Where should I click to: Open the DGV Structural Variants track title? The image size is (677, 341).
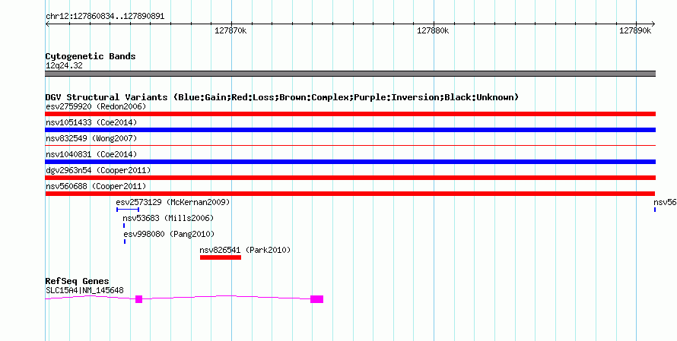[282, 97]
